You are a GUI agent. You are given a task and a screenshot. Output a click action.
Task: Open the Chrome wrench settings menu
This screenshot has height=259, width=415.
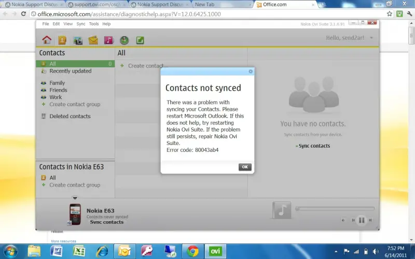[x=409, y=14]
